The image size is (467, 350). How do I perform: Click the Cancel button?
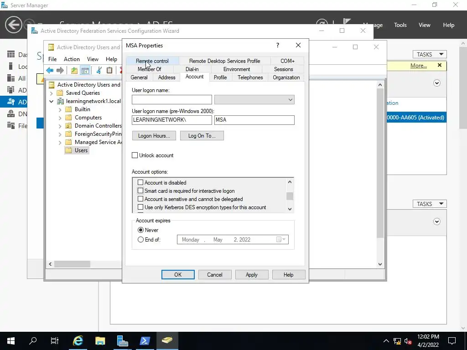tap(215, 275)
